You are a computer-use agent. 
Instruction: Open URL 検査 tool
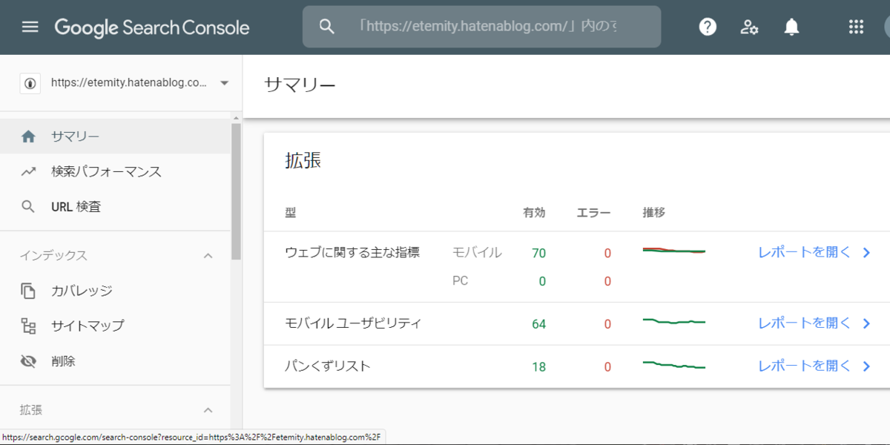pos(116,207)
